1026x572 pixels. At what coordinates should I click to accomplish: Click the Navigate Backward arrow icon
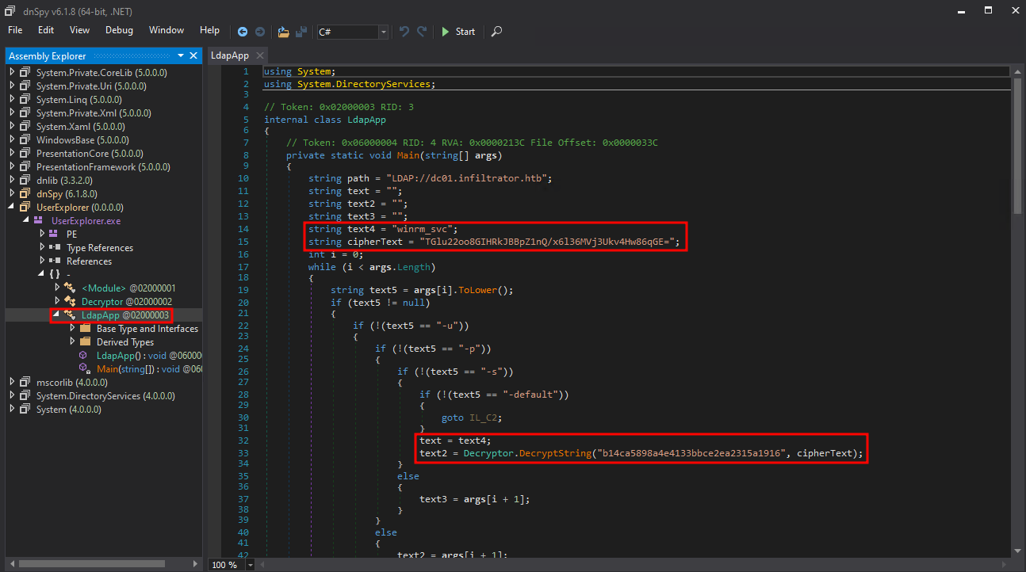pos(243,32)
